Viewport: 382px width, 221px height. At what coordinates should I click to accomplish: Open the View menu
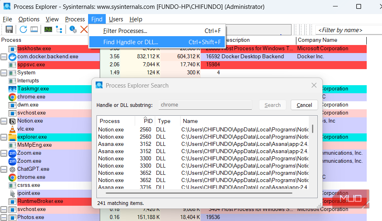point(52,19)
